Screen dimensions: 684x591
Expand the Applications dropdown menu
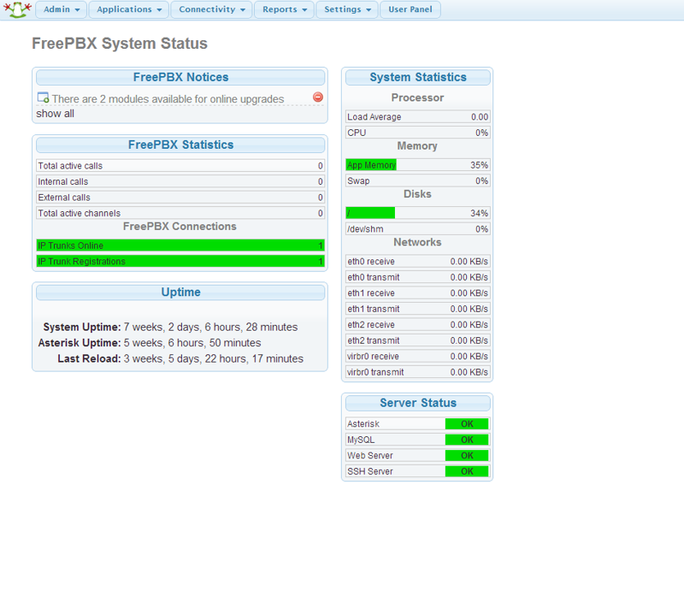pyautogui.click(x=129, y=9)
